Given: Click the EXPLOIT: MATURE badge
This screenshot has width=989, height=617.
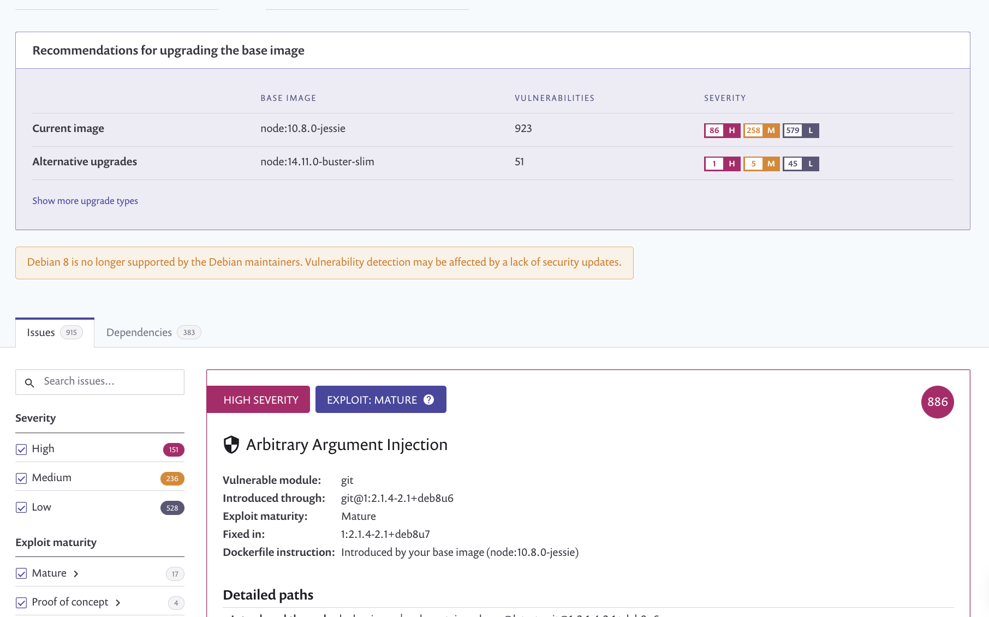Looking at the screenshot, I should 381,400.
